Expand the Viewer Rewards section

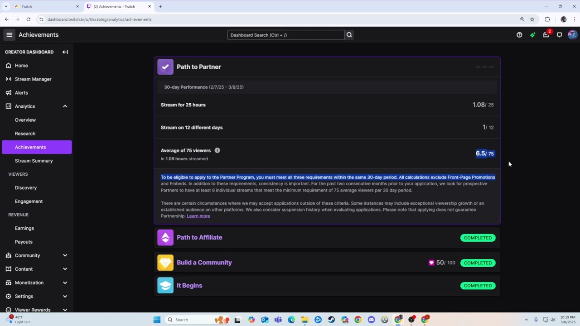click(65, 310)
